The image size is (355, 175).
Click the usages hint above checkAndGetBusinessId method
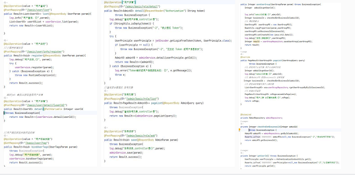point(245,121)
